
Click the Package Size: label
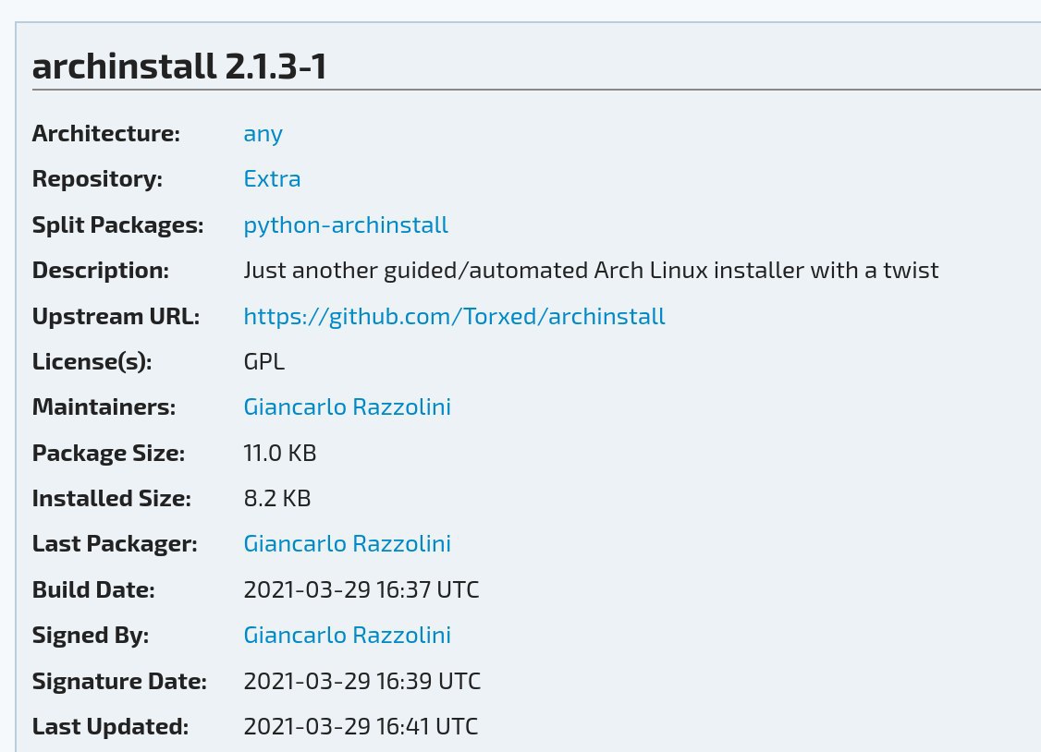click(x=109, y=455)
